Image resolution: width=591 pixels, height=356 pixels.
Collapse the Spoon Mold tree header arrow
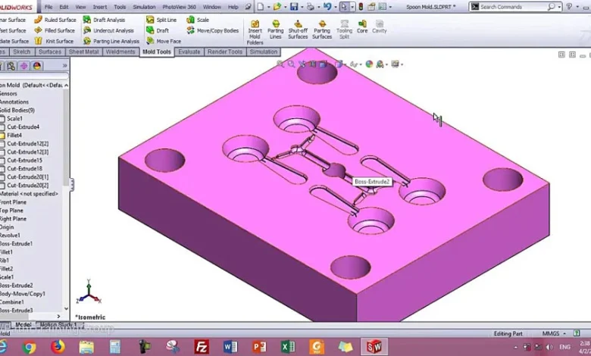[67, 86]
